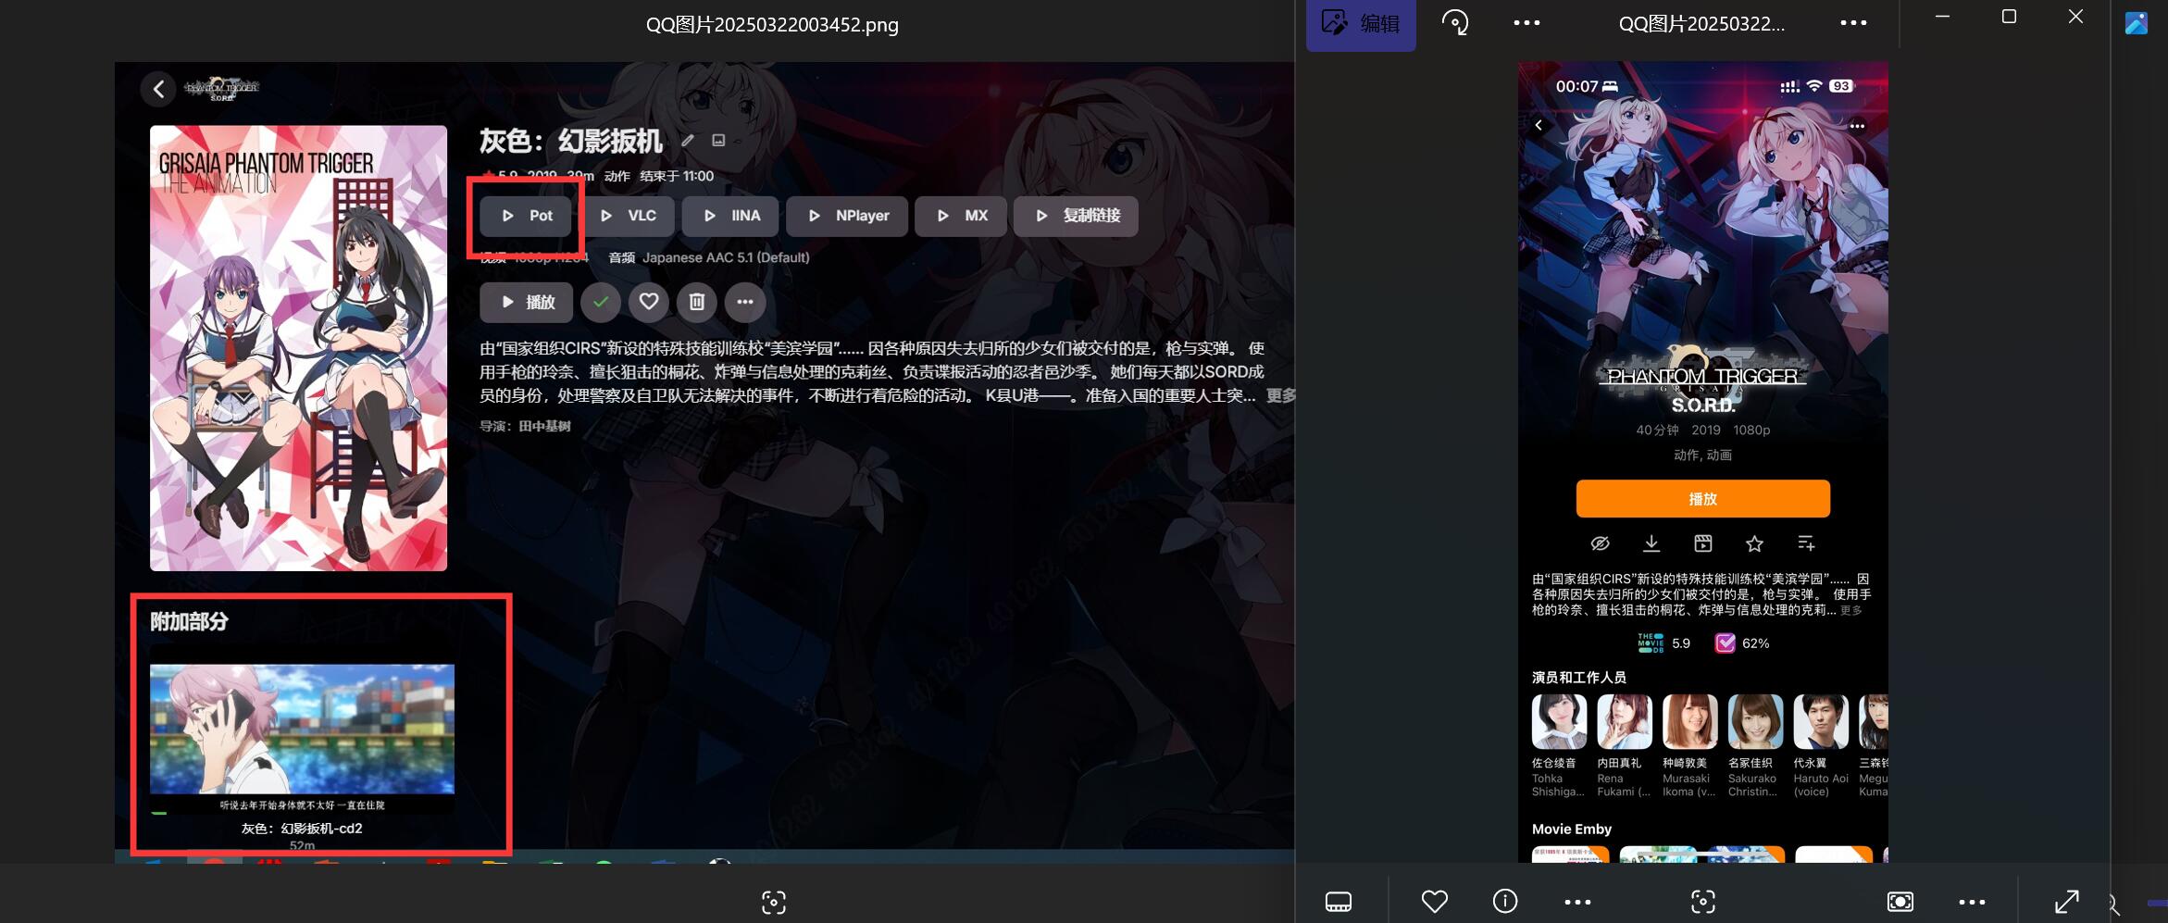
Task: Open cast member 种崎敦美 portrait
Action: pos(1690,721)
